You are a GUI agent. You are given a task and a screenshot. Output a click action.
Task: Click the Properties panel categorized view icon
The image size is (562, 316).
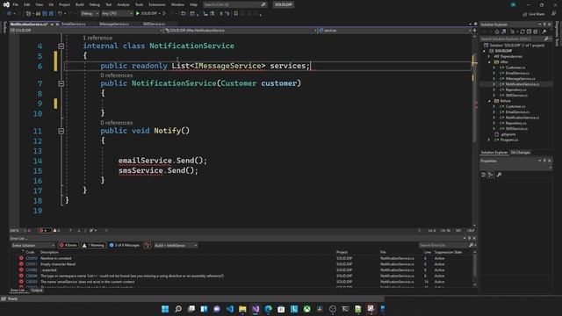pyautogui.click(x=484, y=175)
